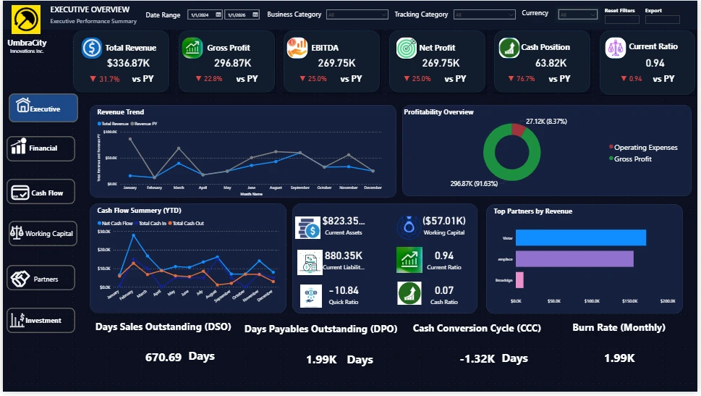Click the EBITDA hand icon
Screen dimensions: 701x396
297,48
